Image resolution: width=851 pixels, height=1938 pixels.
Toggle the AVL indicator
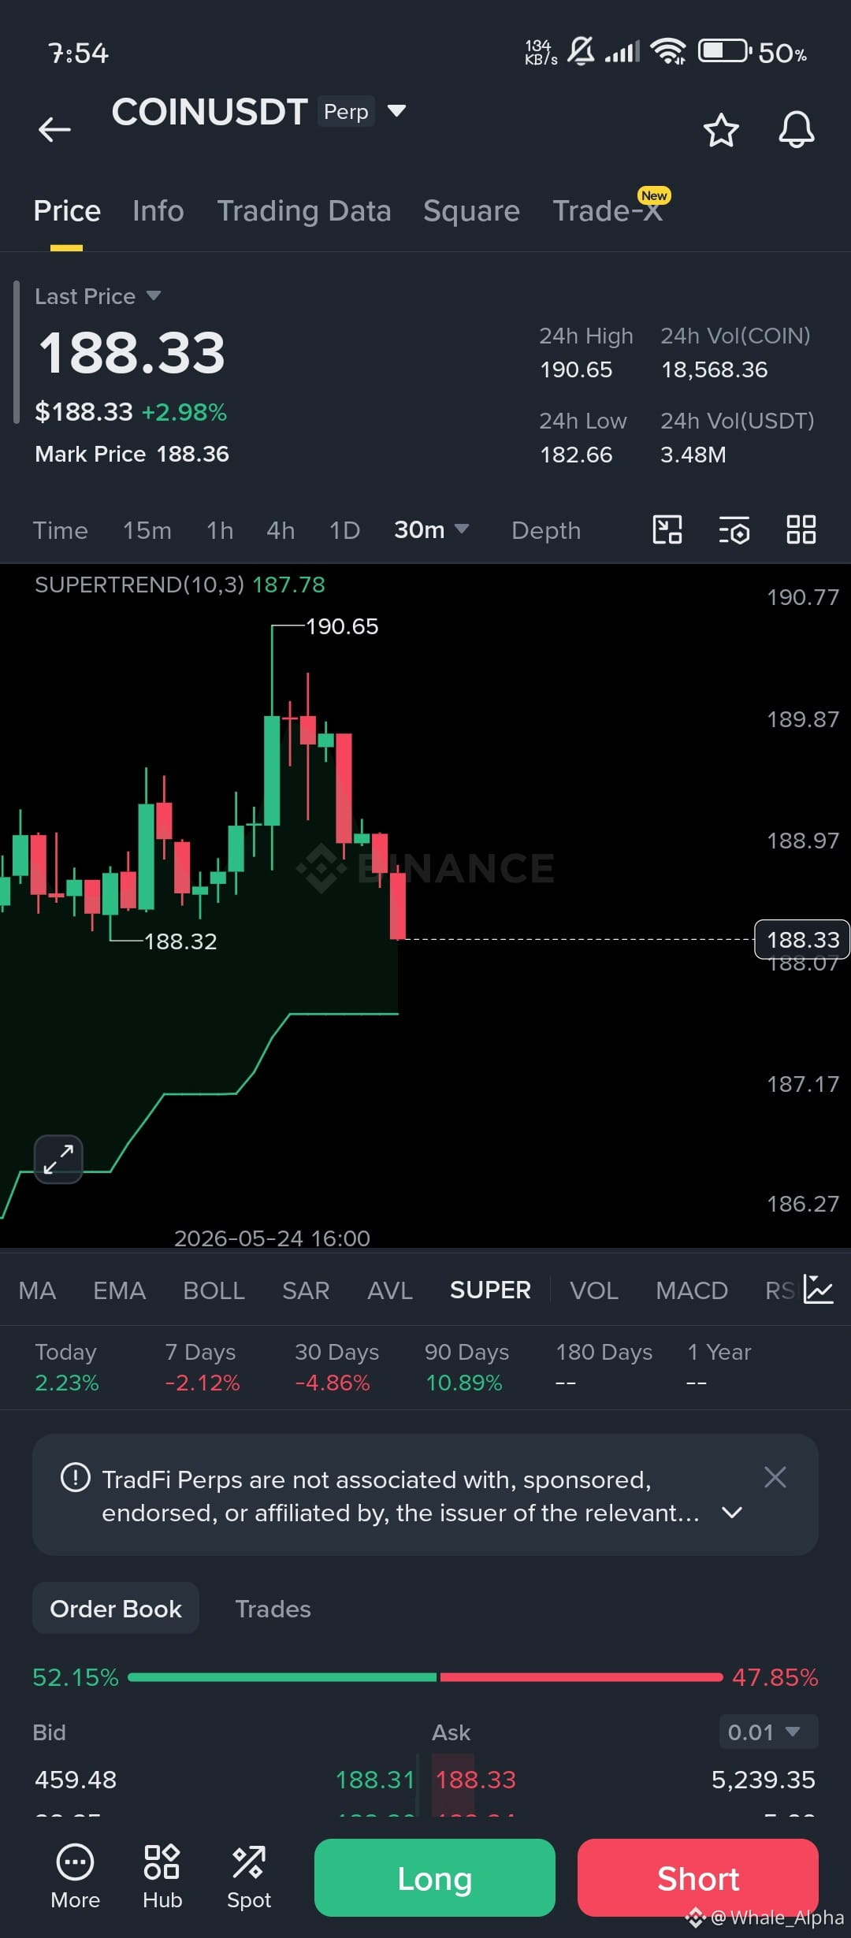click(x=390, y=1290)
